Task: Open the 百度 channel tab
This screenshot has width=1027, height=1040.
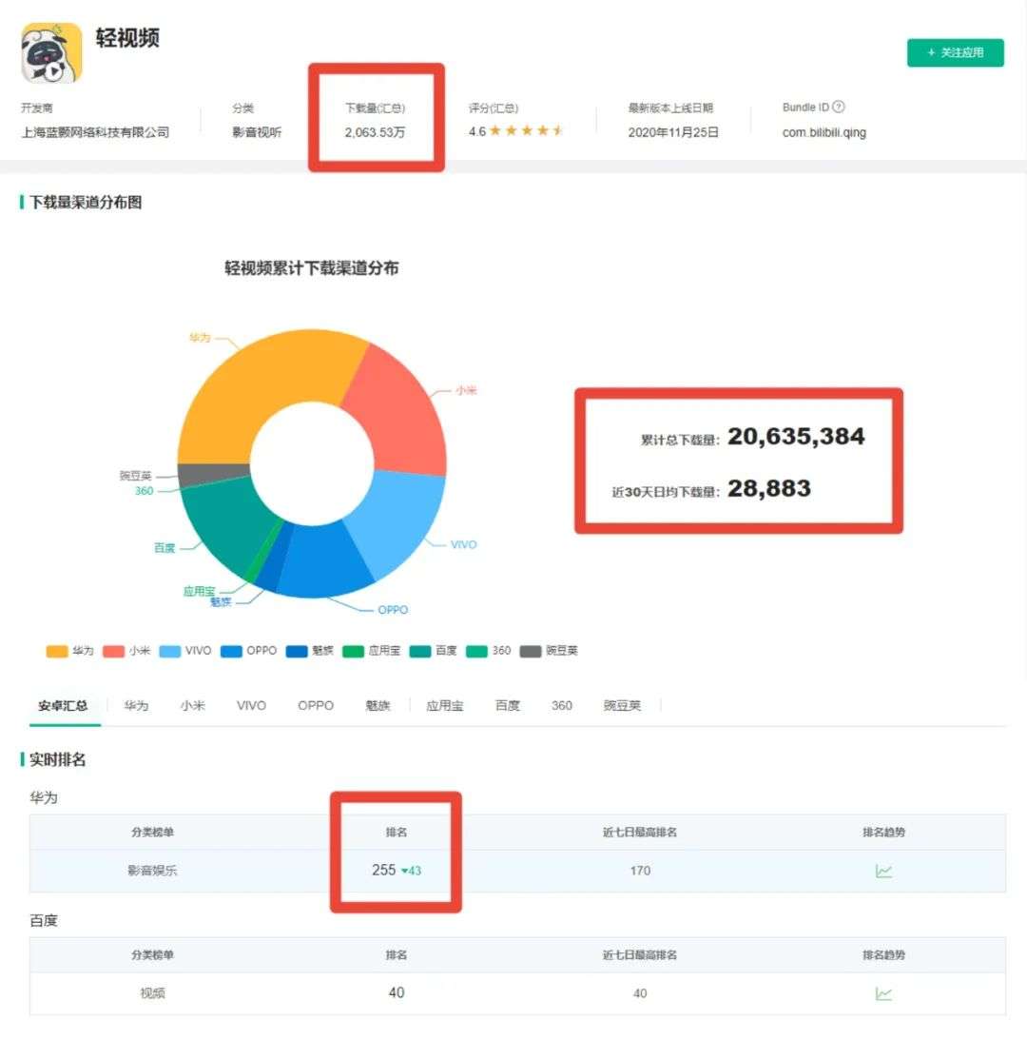Action: click(508, 706)
